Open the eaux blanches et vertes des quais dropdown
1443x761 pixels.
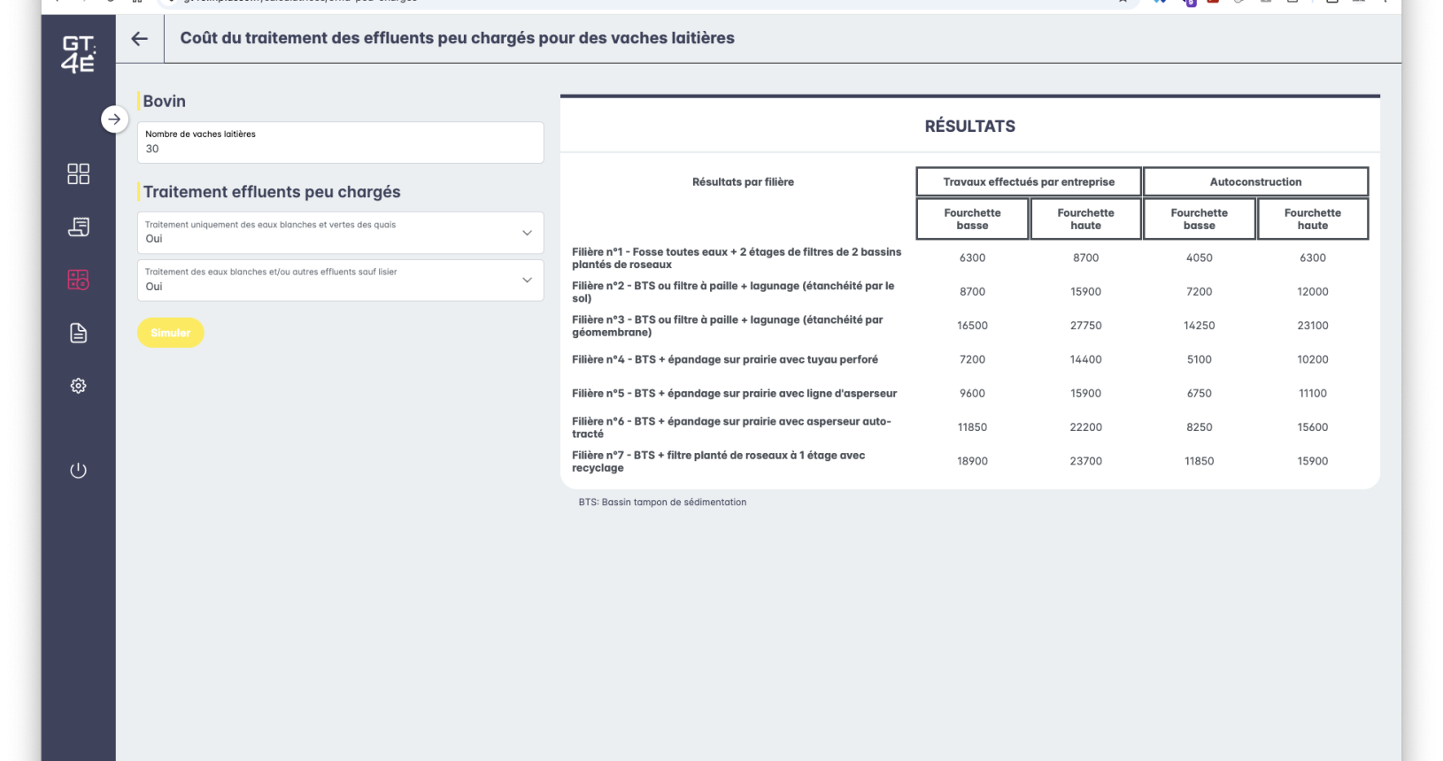coord(340,233)
